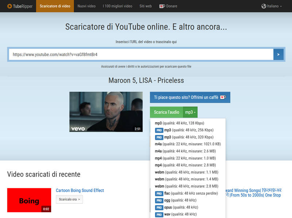Open Siti web tab
292x218 pixels.
145,6
